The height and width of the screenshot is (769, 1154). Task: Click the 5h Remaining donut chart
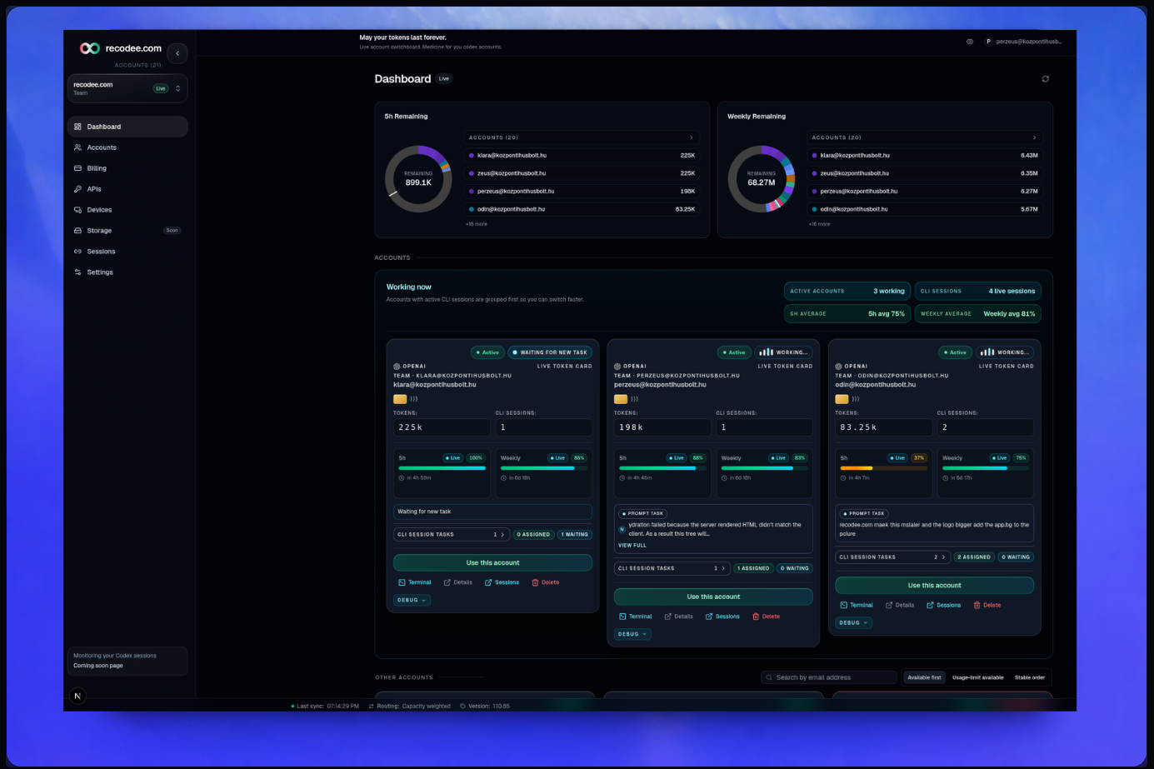pos(418,179)
